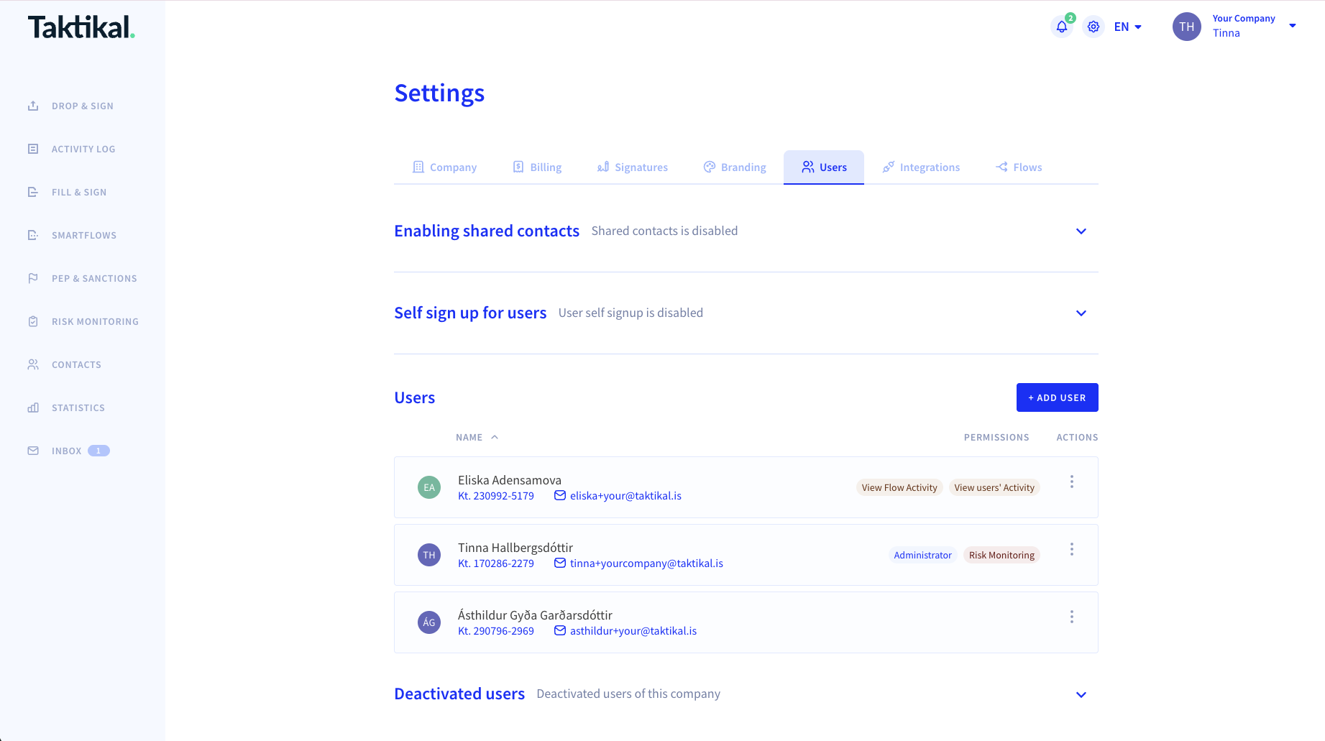Click the Ásthildur Gyða Garðarsdóttir name

pyautogui.click(x=535, y=615)
